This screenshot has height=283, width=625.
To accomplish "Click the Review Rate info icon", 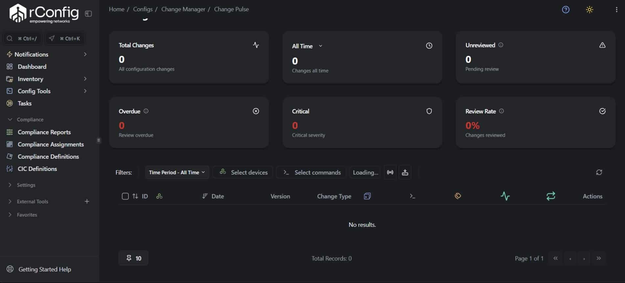I will [501, 111].
